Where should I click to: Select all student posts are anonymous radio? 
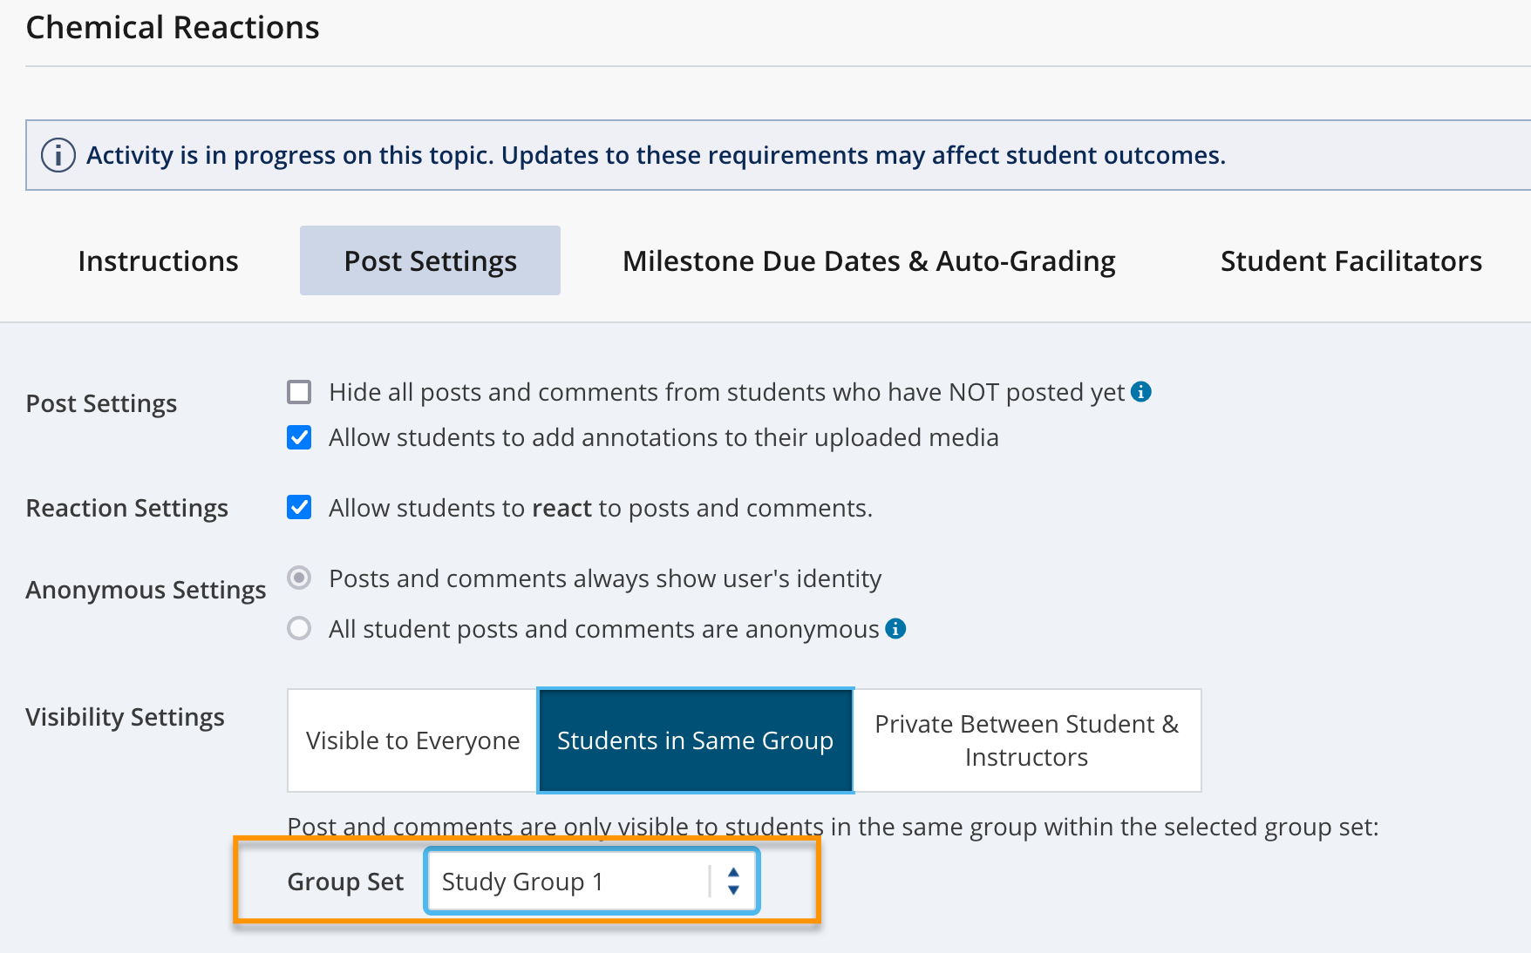pos(299,628)
